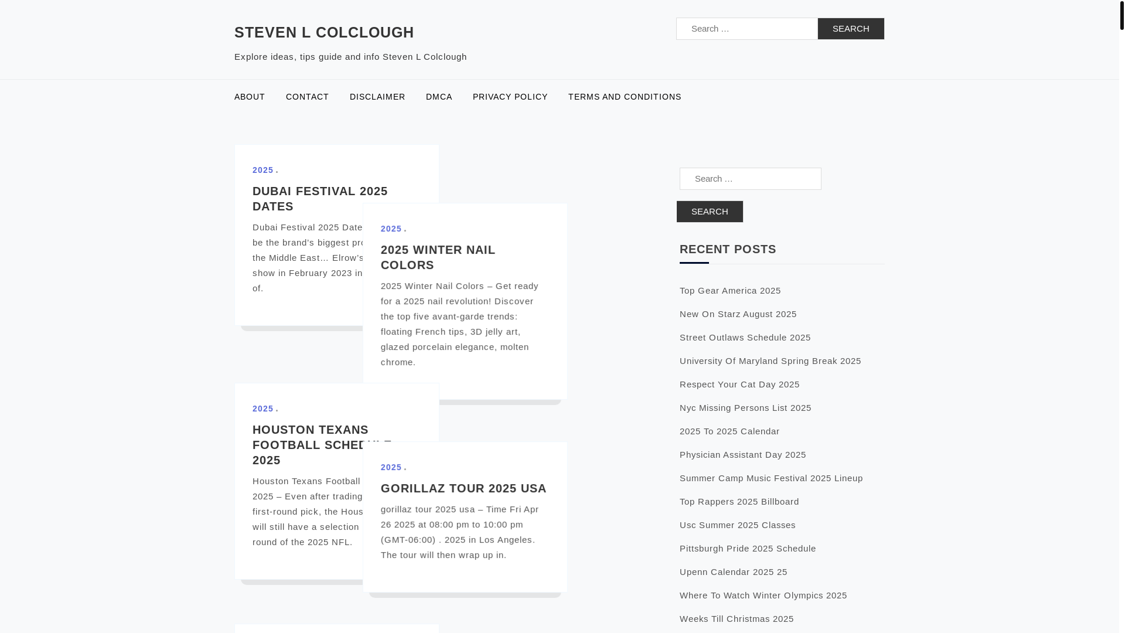
Task: Open the 2025 Winter Nail Colors post
Action: coord(438,257)
